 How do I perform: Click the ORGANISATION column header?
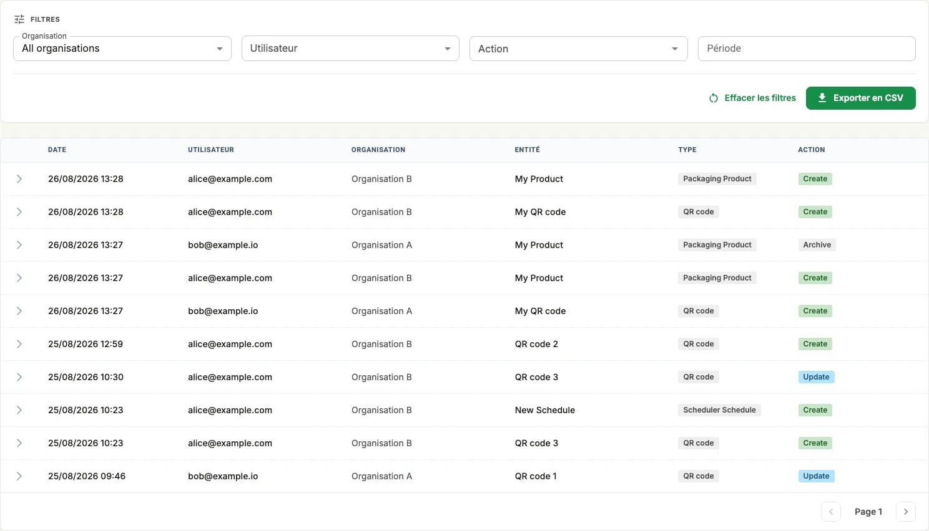(x=378, y=150)
